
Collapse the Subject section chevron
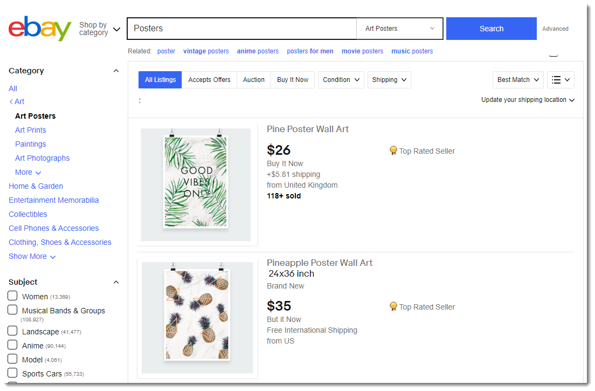click(116, 282)
